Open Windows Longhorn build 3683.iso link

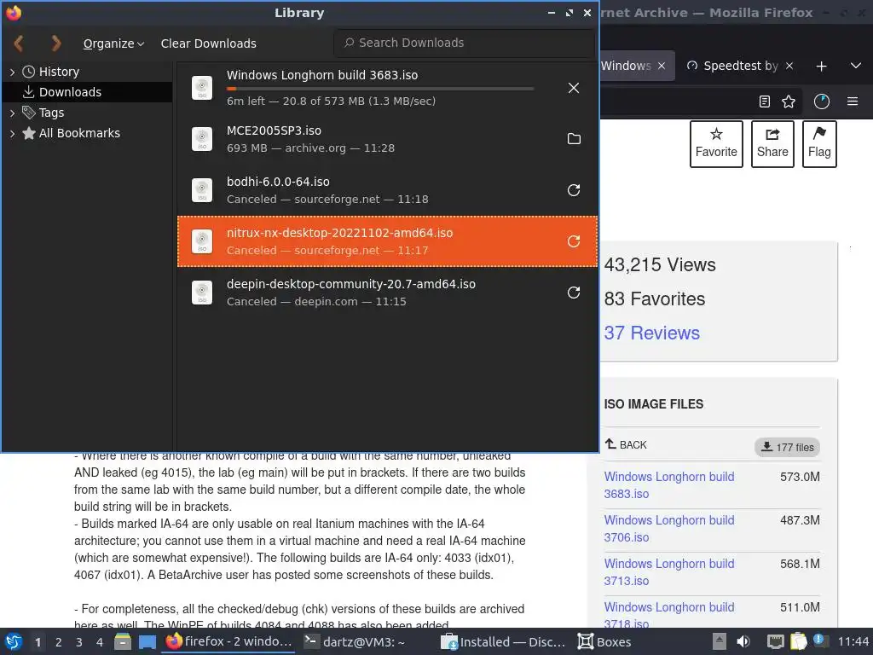point(669,485)
